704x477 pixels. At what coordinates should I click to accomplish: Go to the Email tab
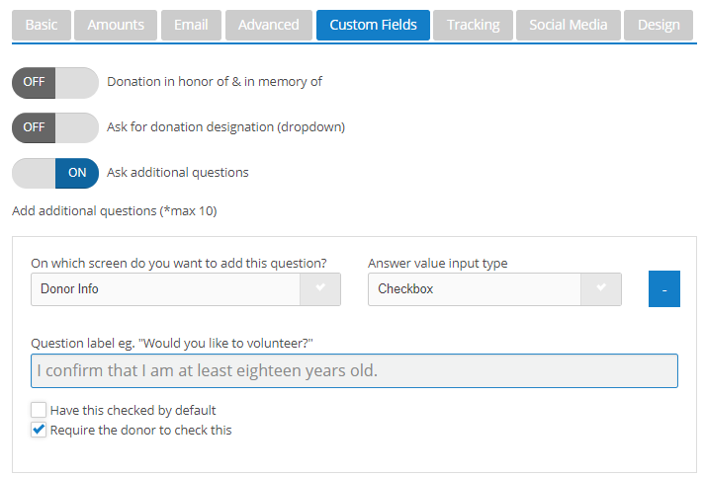pyautogui.click(x=191, y=25)
